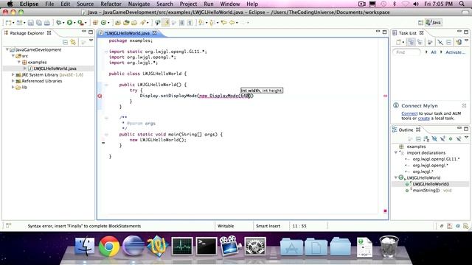Click the Save All toolbar icon
472x265 pixels.
tap(39, 23)
